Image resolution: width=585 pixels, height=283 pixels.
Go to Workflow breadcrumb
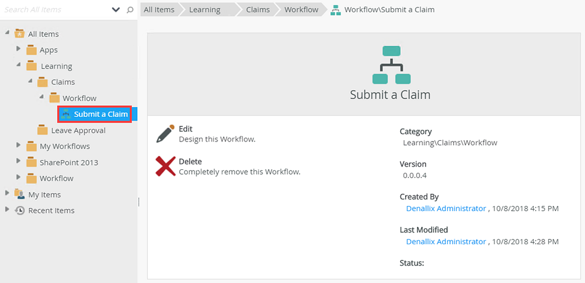pos(302,10)
